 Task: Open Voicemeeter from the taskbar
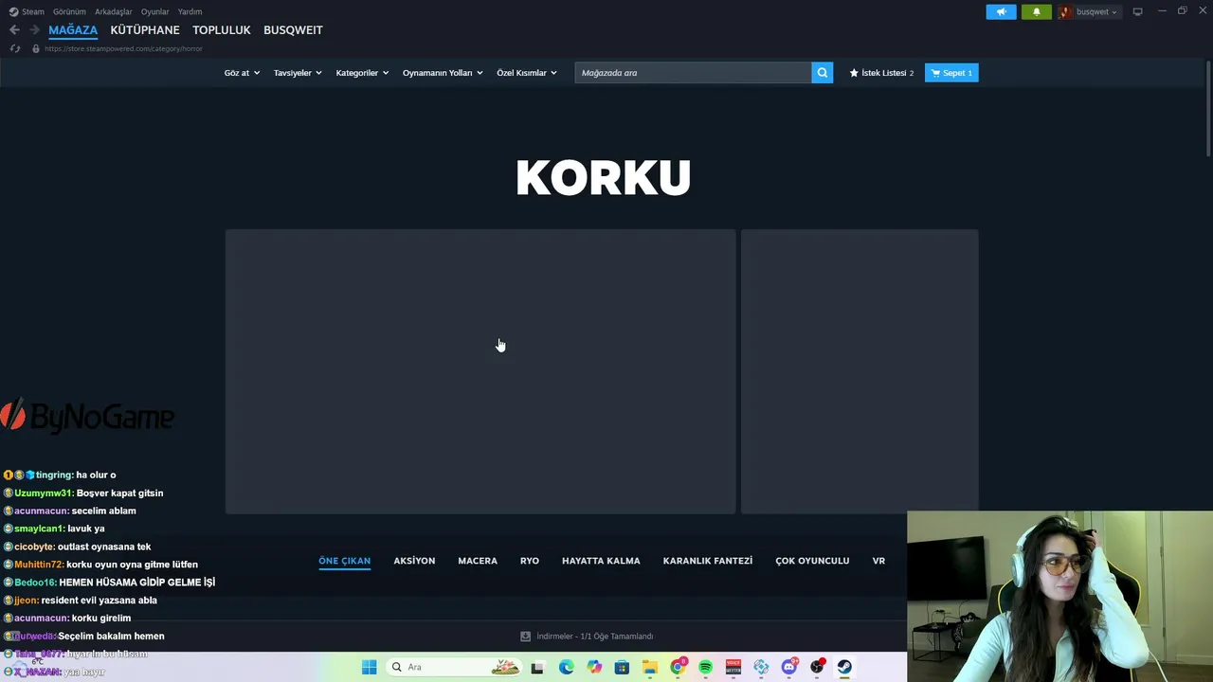pyautogui.click(x=733, y=667)
